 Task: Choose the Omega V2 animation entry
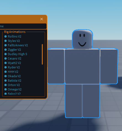[15, 89]
